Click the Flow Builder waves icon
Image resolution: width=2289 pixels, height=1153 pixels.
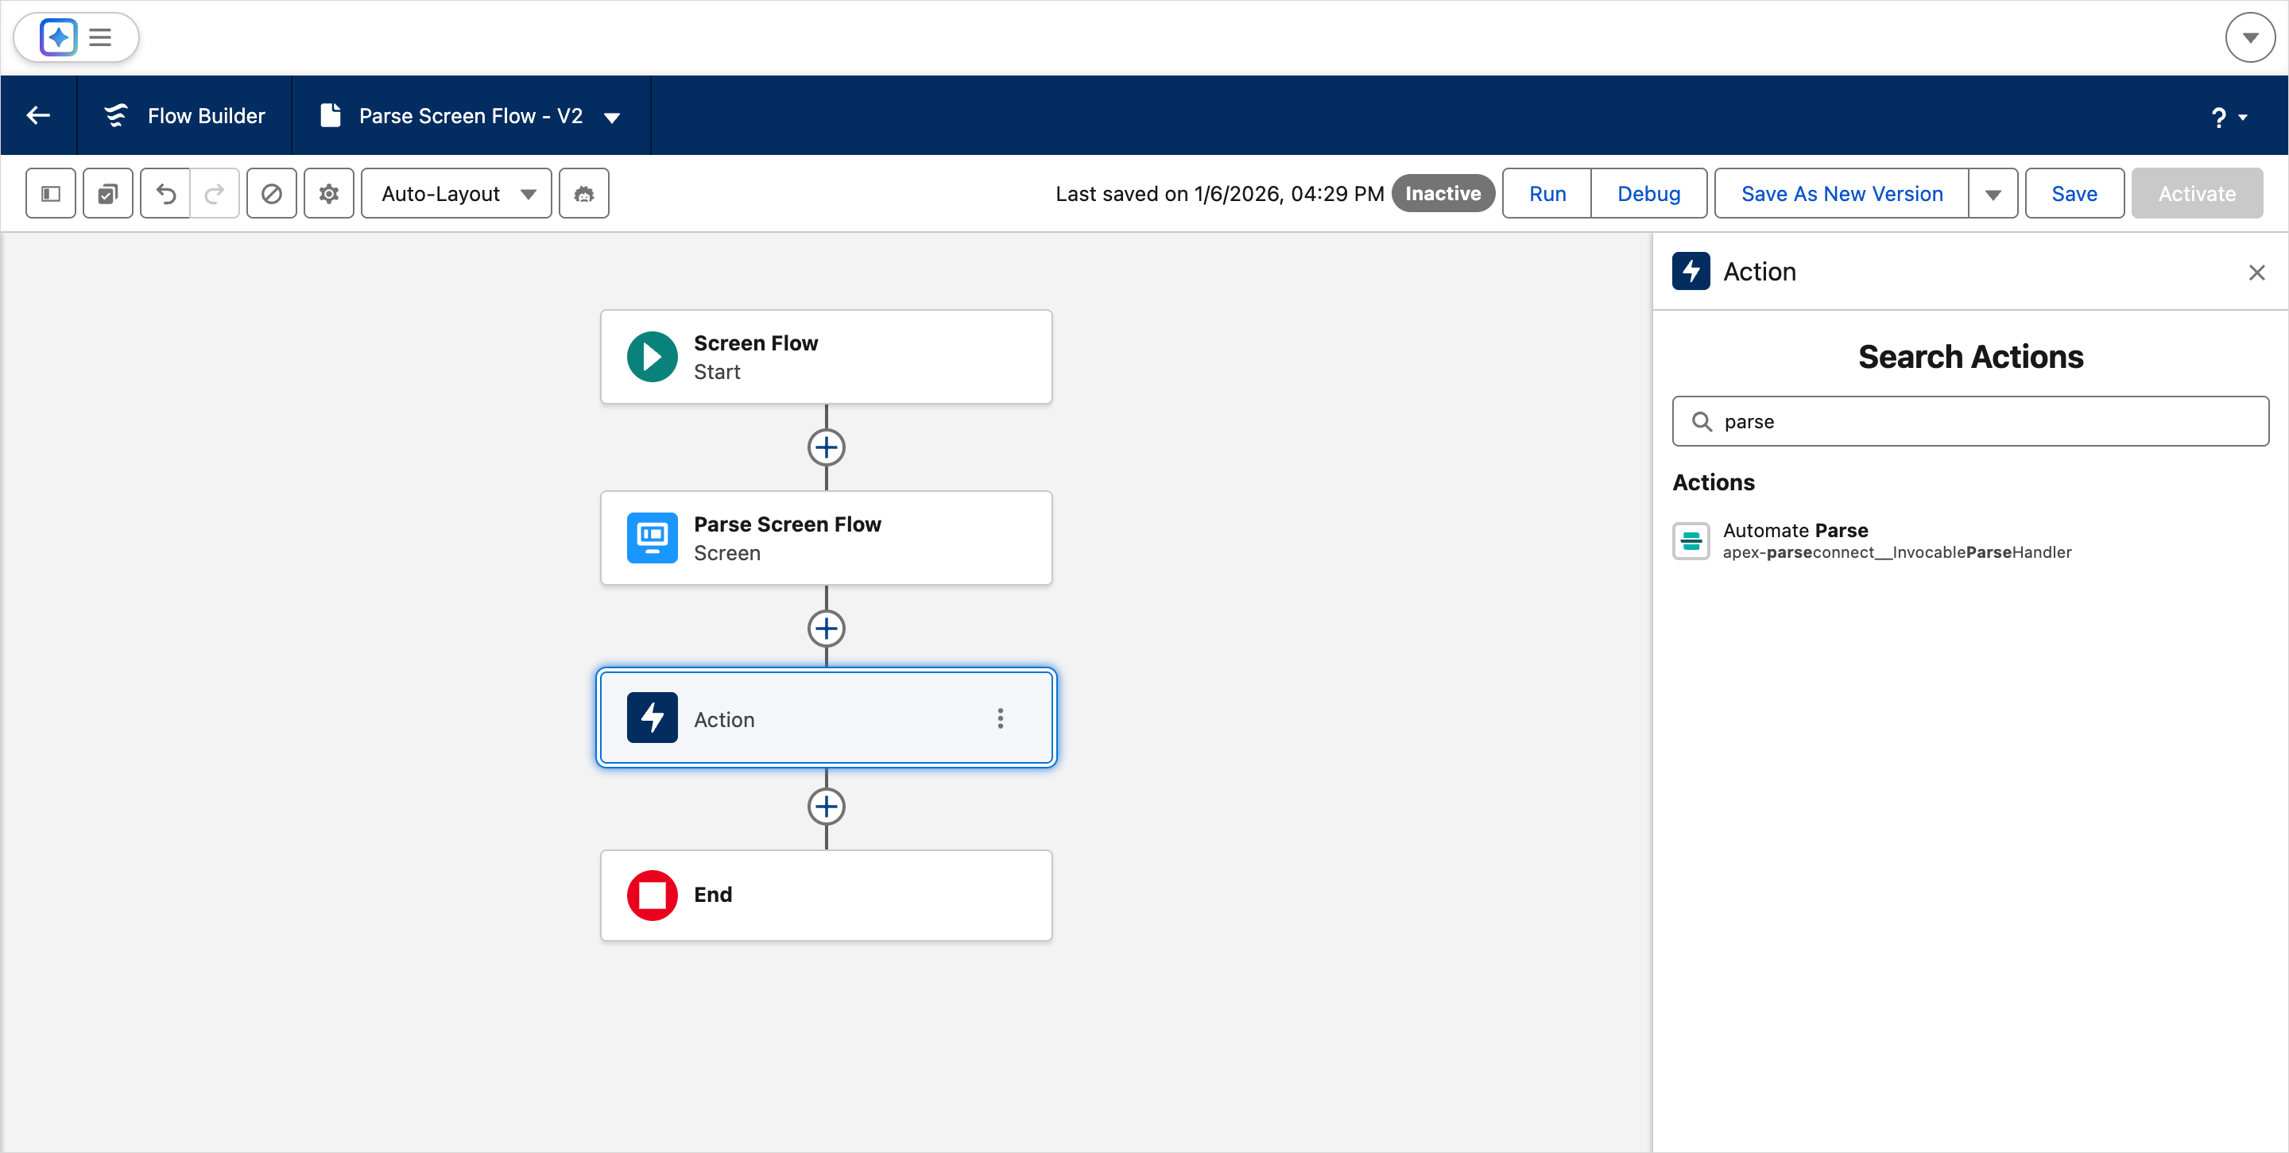pos(116,115)
